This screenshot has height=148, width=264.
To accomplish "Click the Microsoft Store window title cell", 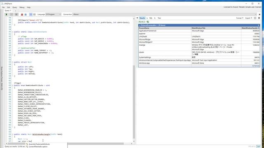I will pos(216,63).
